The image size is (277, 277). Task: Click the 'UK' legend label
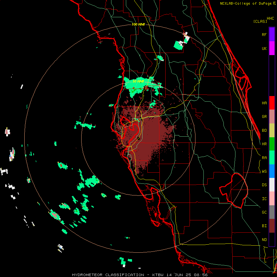(264, 48)
